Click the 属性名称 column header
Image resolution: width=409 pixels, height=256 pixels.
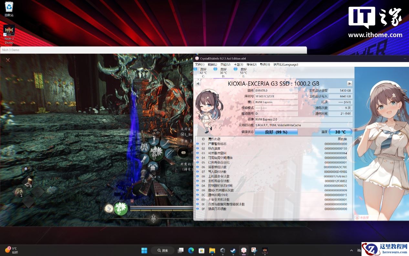coord(215,139)
